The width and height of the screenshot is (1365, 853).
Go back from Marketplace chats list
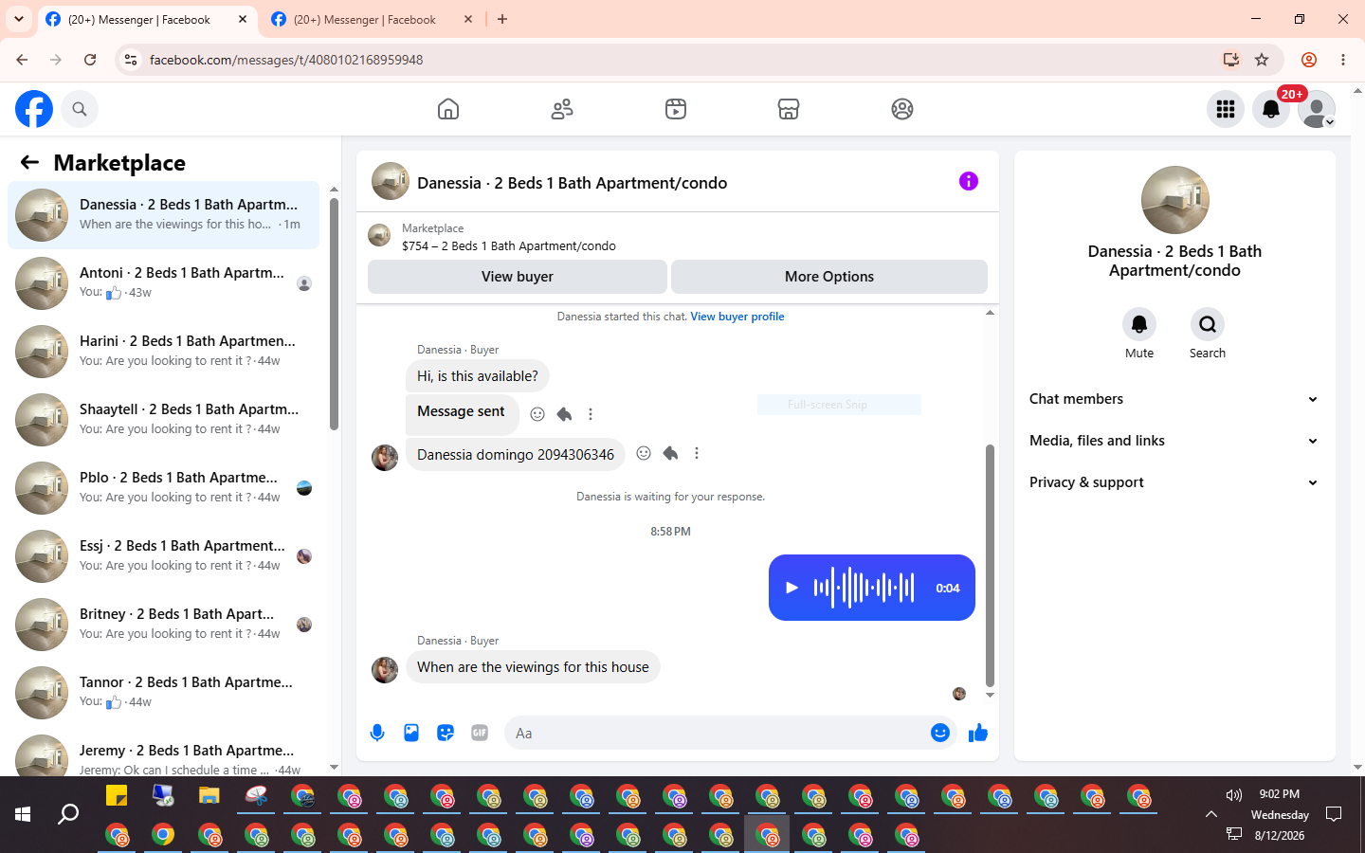(x=29, y=163)
